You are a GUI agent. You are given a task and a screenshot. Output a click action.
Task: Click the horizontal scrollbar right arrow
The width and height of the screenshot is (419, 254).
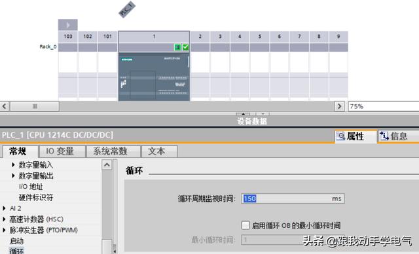click(x=339, y=106)
